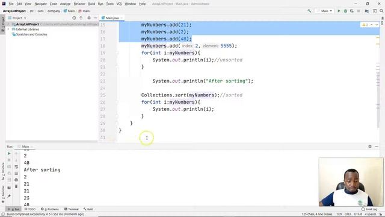Viewport: 385px width, 217px height.
Task: Select Scratches and Consoles item
Action: coord(31,34)
